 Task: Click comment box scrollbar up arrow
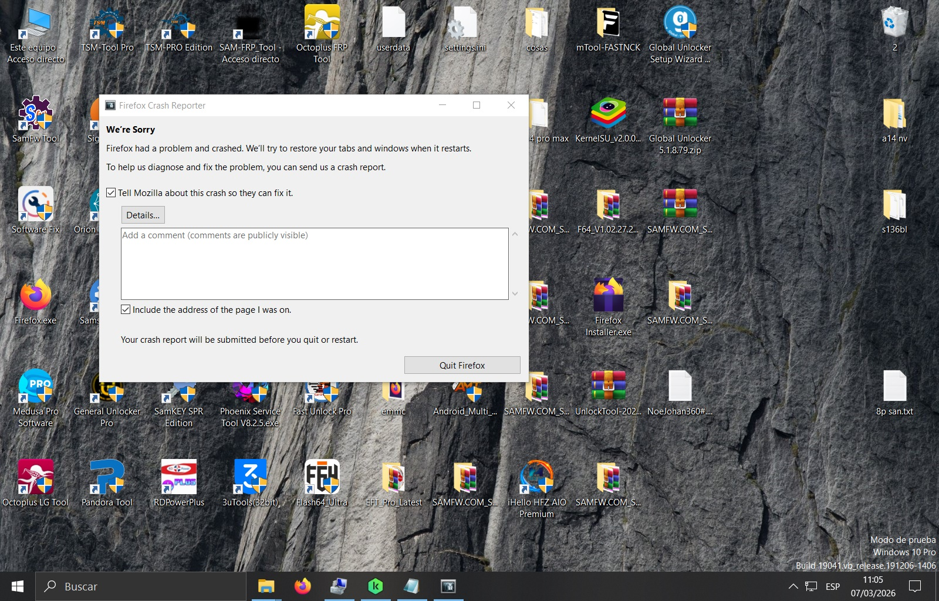coord(515,234)
